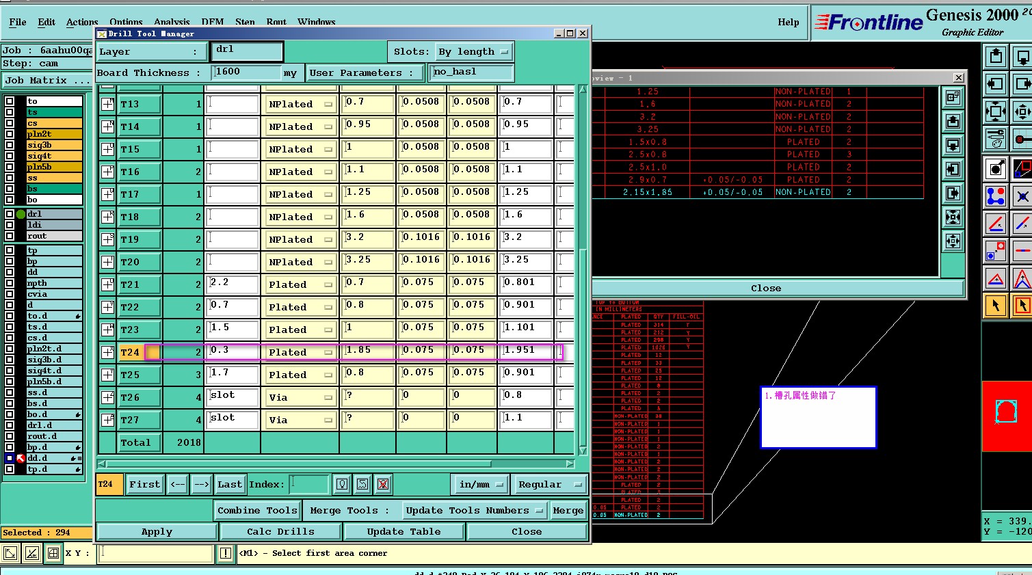Open the Help menu
The width and height of the screenshot is (1032, 575).
(x=788, y=22)
